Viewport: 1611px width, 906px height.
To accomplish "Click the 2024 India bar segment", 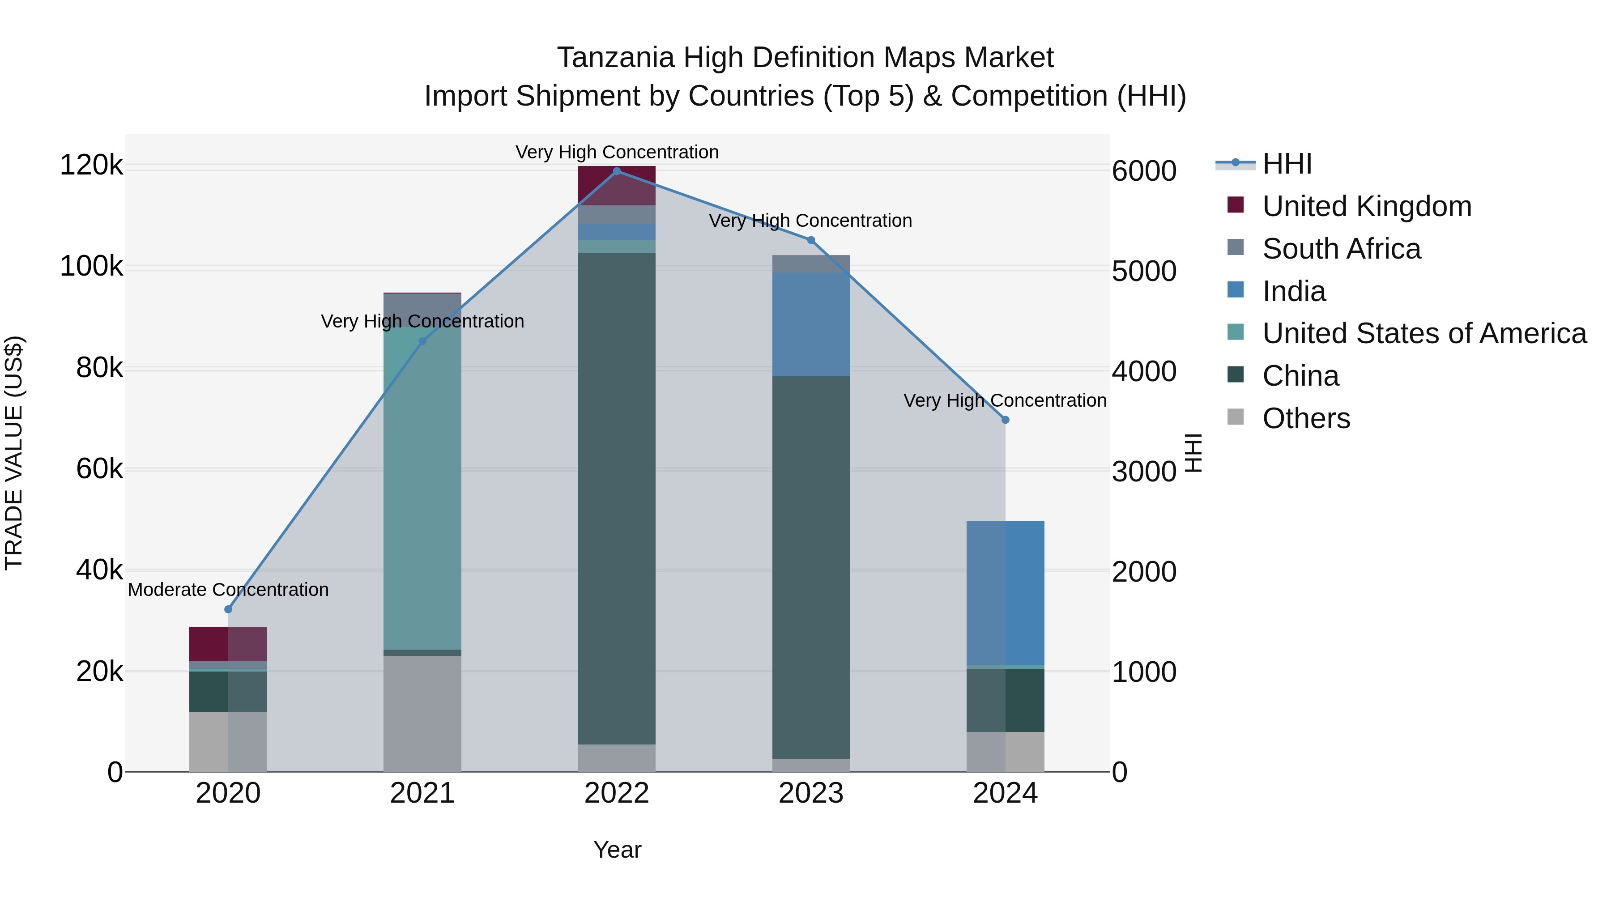I will pyautogui.click(x=1006, y=593).
